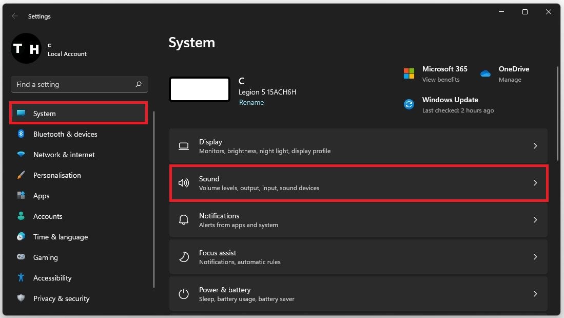Open Notifications using its right chevron
Viewport: 564px width, 318px height.
[535, 220]
